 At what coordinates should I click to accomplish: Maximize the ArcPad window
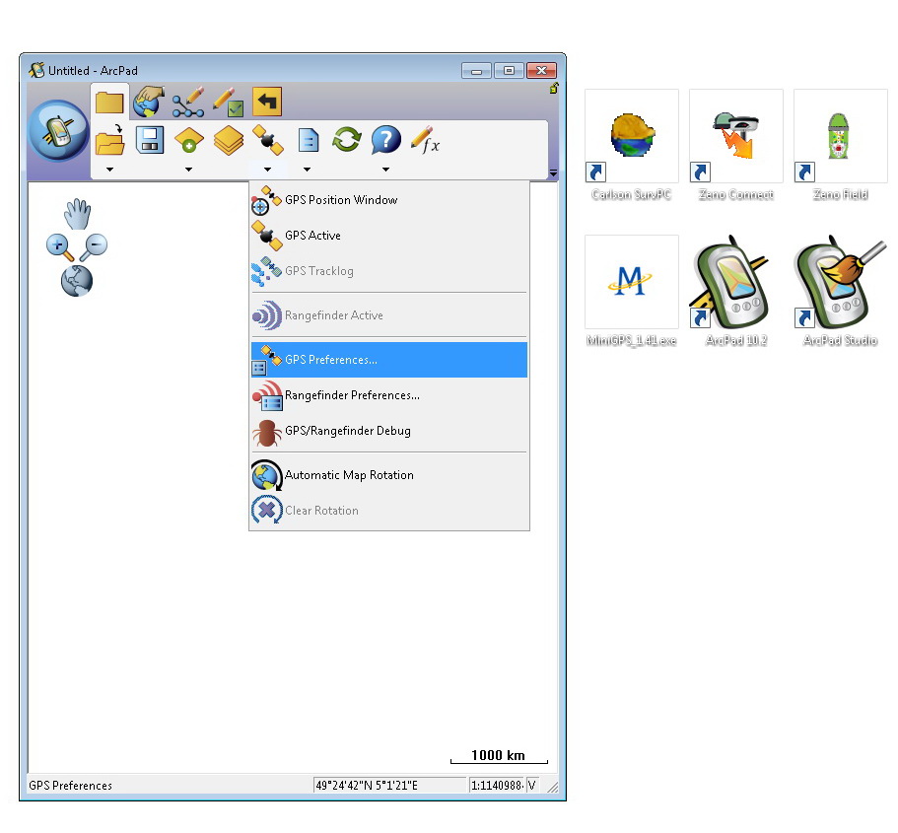coord(509,70)
